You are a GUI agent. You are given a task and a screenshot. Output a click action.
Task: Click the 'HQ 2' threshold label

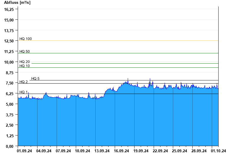[24, 82]
